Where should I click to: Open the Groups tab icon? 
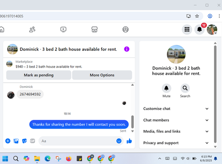(x=126, y=30)
